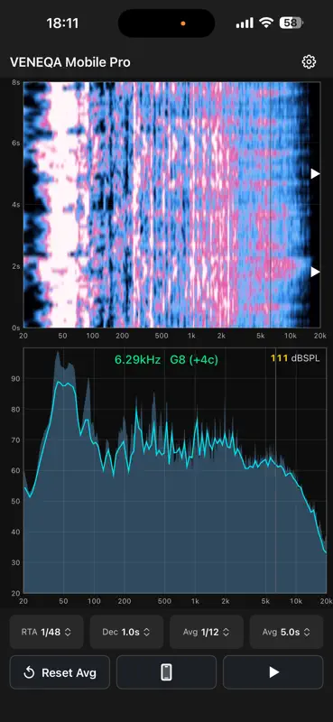The height and width of the screenshot is (722, 333).
Task: Tap the 18:11 clock in status bar
Action: tap(62, 23)
